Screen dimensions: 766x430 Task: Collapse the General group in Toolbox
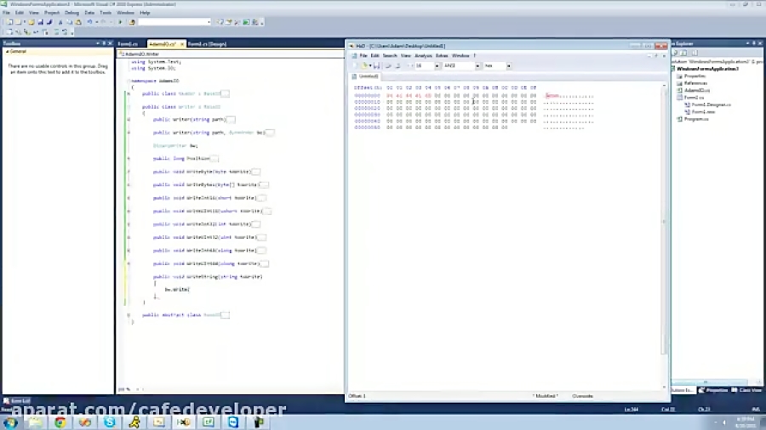pos(7,51)
